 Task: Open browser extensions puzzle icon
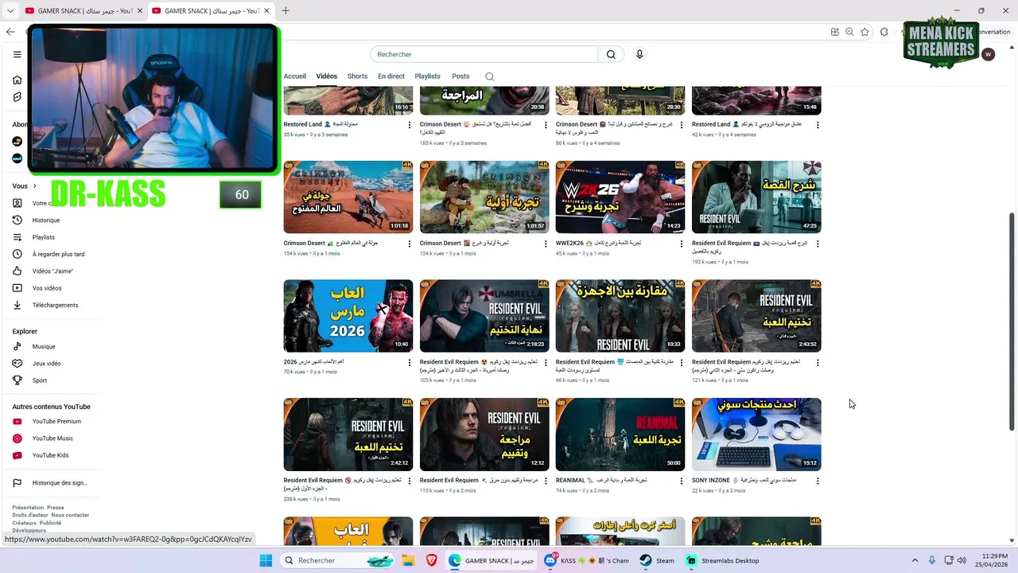884,32
